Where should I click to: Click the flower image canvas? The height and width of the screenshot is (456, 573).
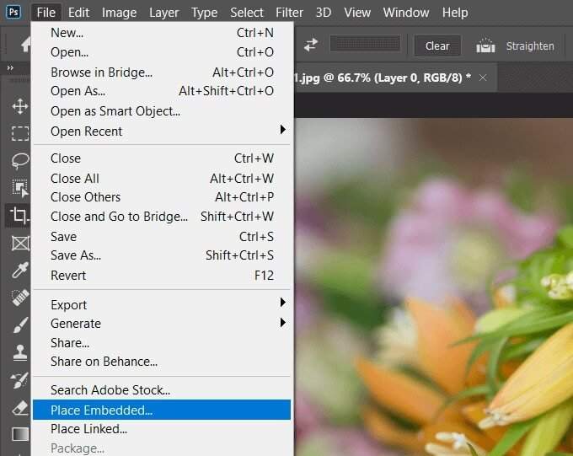pyautogui.click(x=433, y=287)
